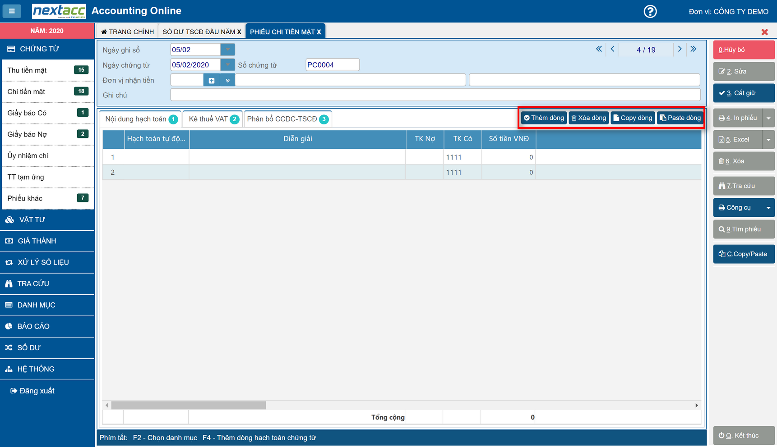This screenshot has height=447, width=777.
Task: Click the red X close icon
Action: (x=764, y=32)
